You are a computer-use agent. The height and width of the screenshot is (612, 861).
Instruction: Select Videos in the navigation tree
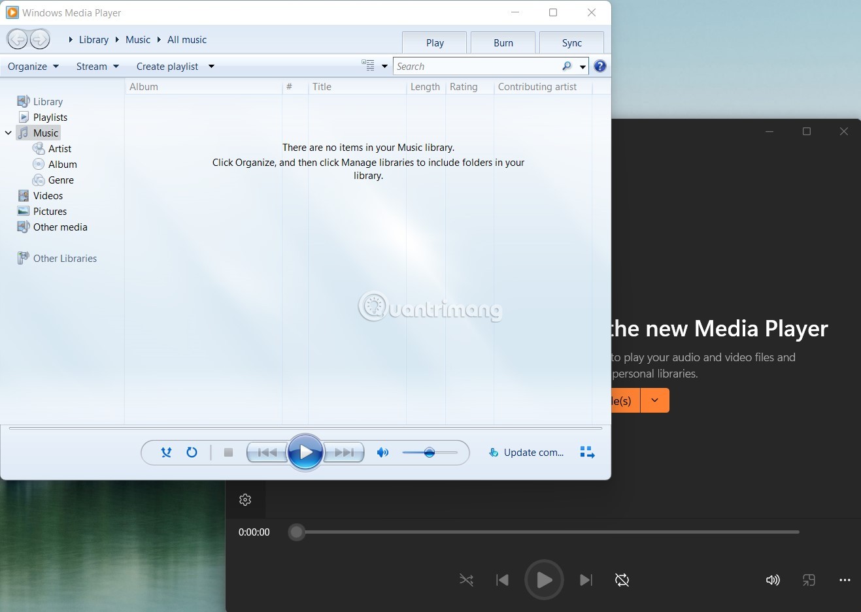click(40, 195)
